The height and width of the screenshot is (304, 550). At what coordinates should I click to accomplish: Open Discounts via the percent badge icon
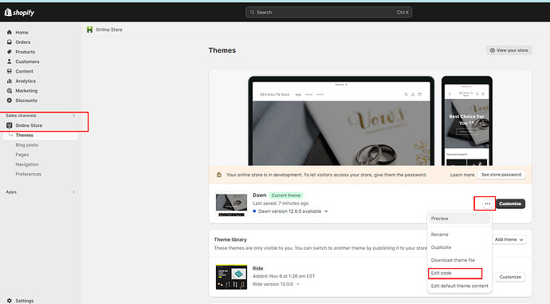pyautogui.click(x=9, y=101)
